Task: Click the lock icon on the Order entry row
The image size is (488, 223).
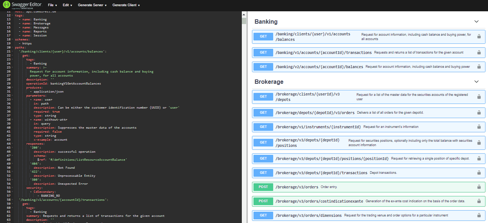Action: 479,187
